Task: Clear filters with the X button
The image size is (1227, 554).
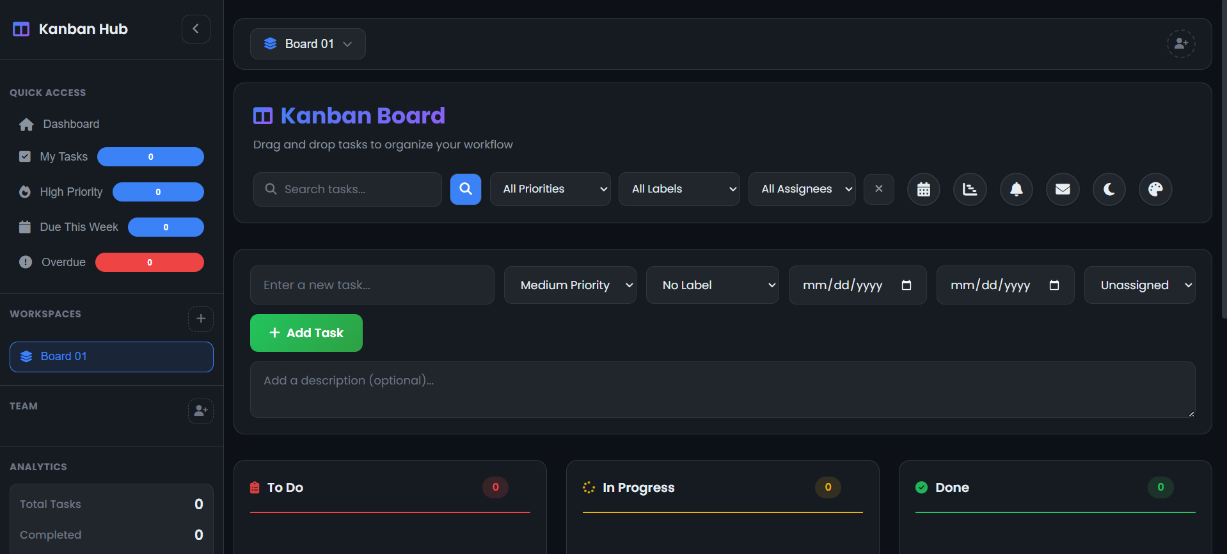Action: [x=878, y=189]
